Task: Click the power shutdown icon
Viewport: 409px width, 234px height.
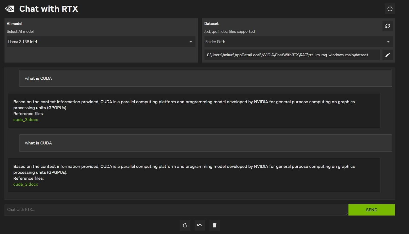Action: [x=390, y=9]
